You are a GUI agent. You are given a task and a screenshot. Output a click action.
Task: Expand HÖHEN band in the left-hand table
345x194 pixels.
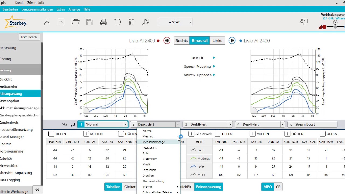[x=121, y=134]
